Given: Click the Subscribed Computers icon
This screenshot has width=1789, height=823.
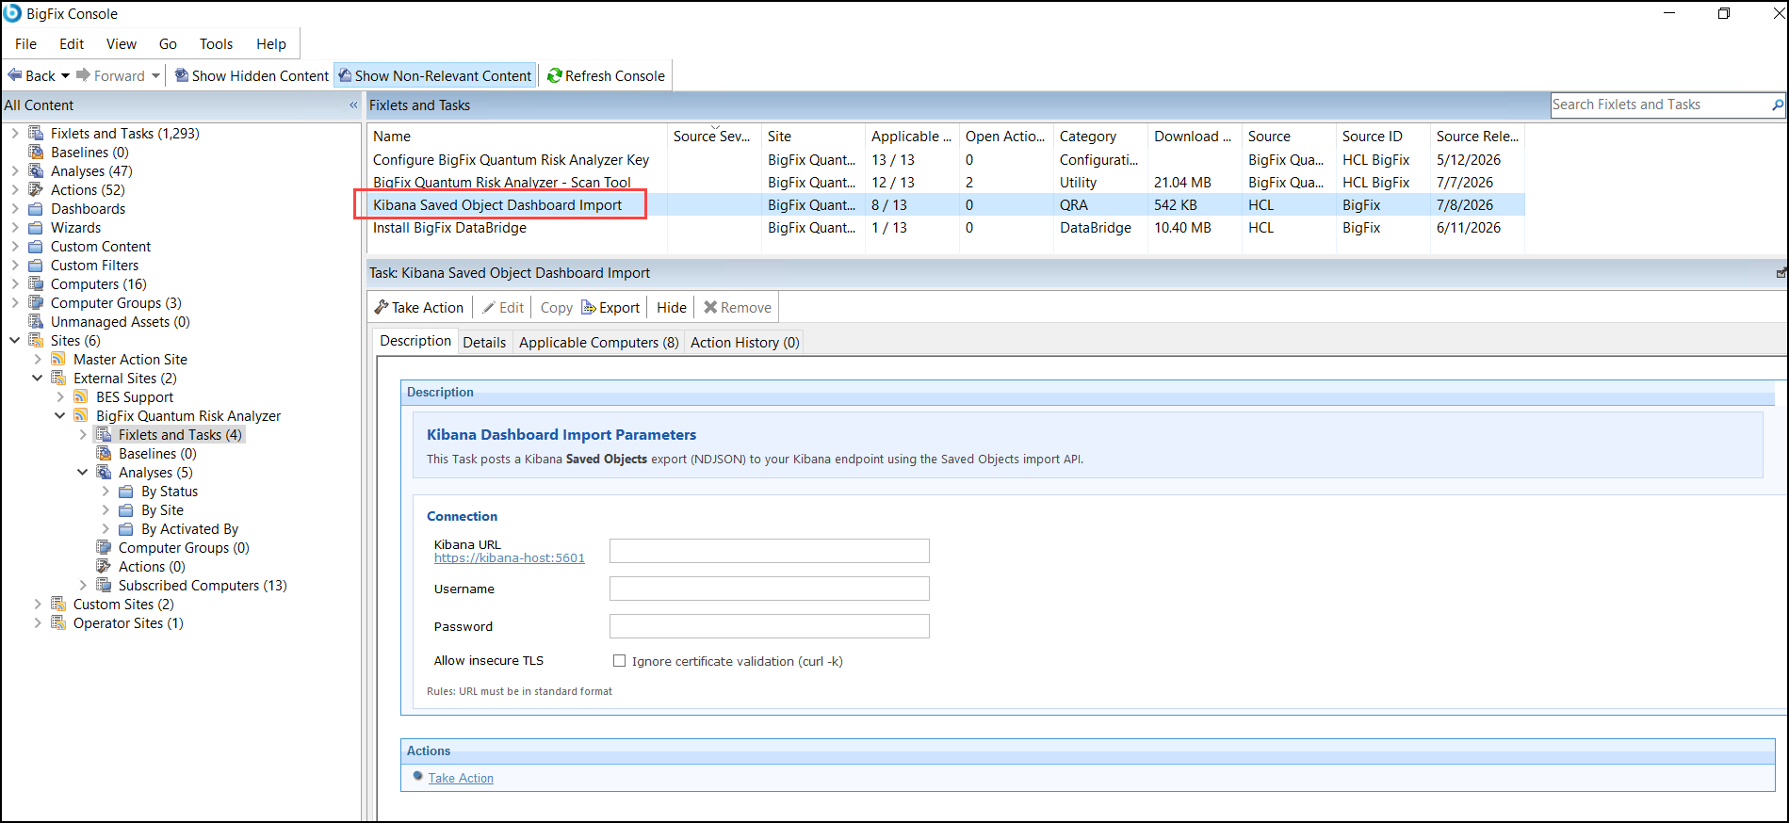Looking at the screenshot, I should point(104,586).
